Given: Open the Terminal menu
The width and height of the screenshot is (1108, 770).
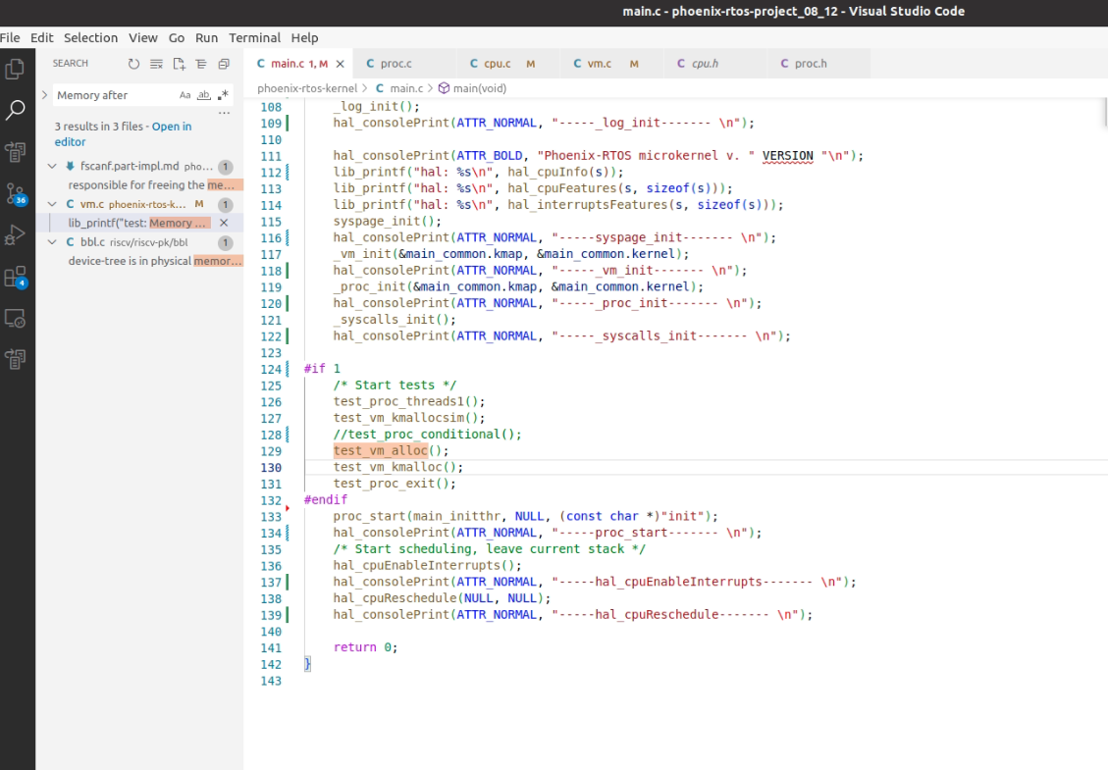Looking at the screenshot, I should (254, 37).
